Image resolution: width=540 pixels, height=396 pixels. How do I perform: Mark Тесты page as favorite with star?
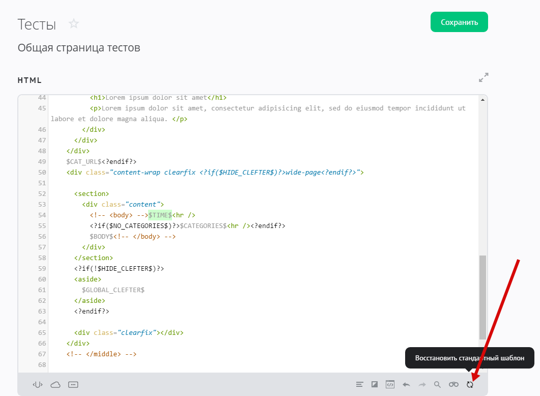point(74,24)
